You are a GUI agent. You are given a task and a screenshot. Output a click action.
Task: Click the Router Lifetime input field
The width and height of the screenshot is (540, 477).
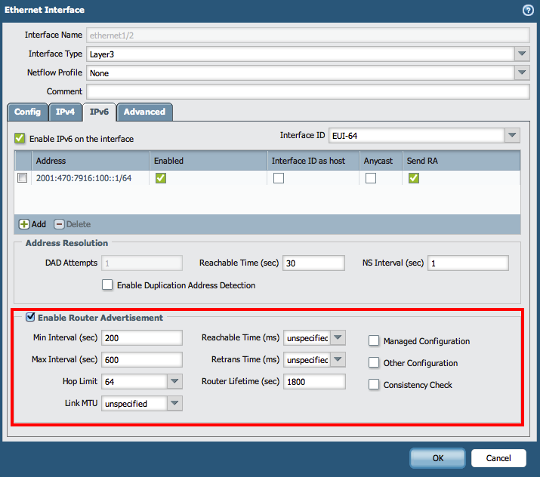pos(314,381)
